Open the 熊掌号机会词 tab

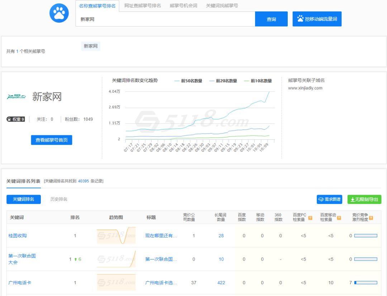[x=183, y=6]
